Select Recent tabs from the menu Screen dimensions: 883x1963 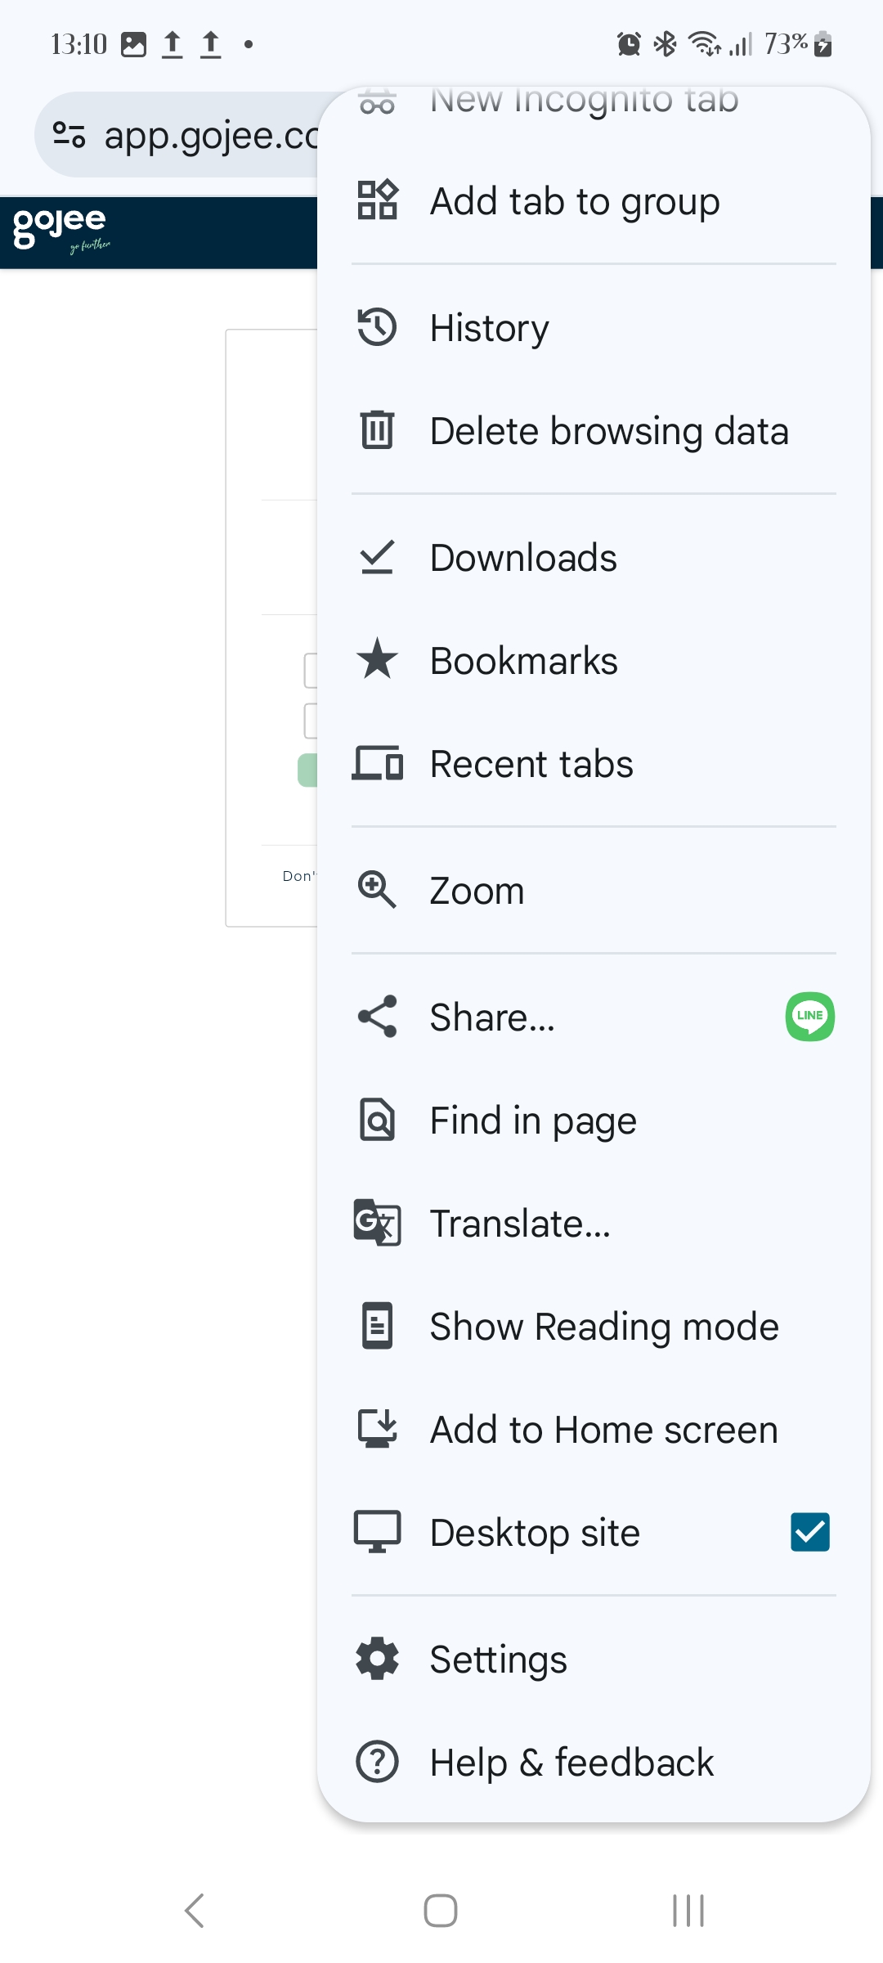531,764
